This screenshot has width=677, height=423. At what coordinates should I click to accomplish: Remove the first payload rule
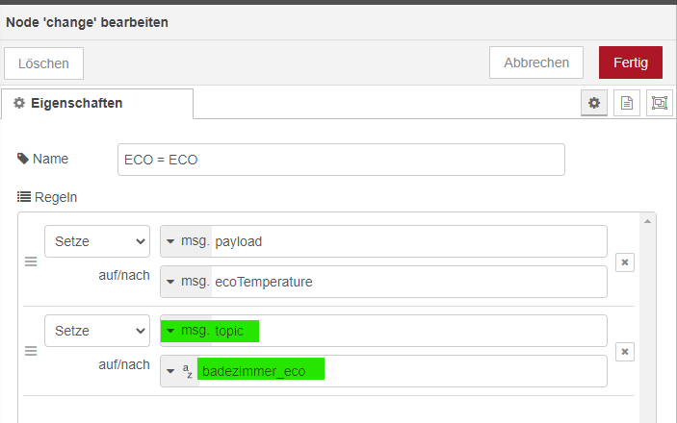click(625, 262)
